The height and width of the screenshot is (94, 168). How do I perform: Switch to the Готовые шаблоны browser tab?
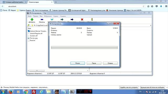pyautogui.click(x=15, y=2)
